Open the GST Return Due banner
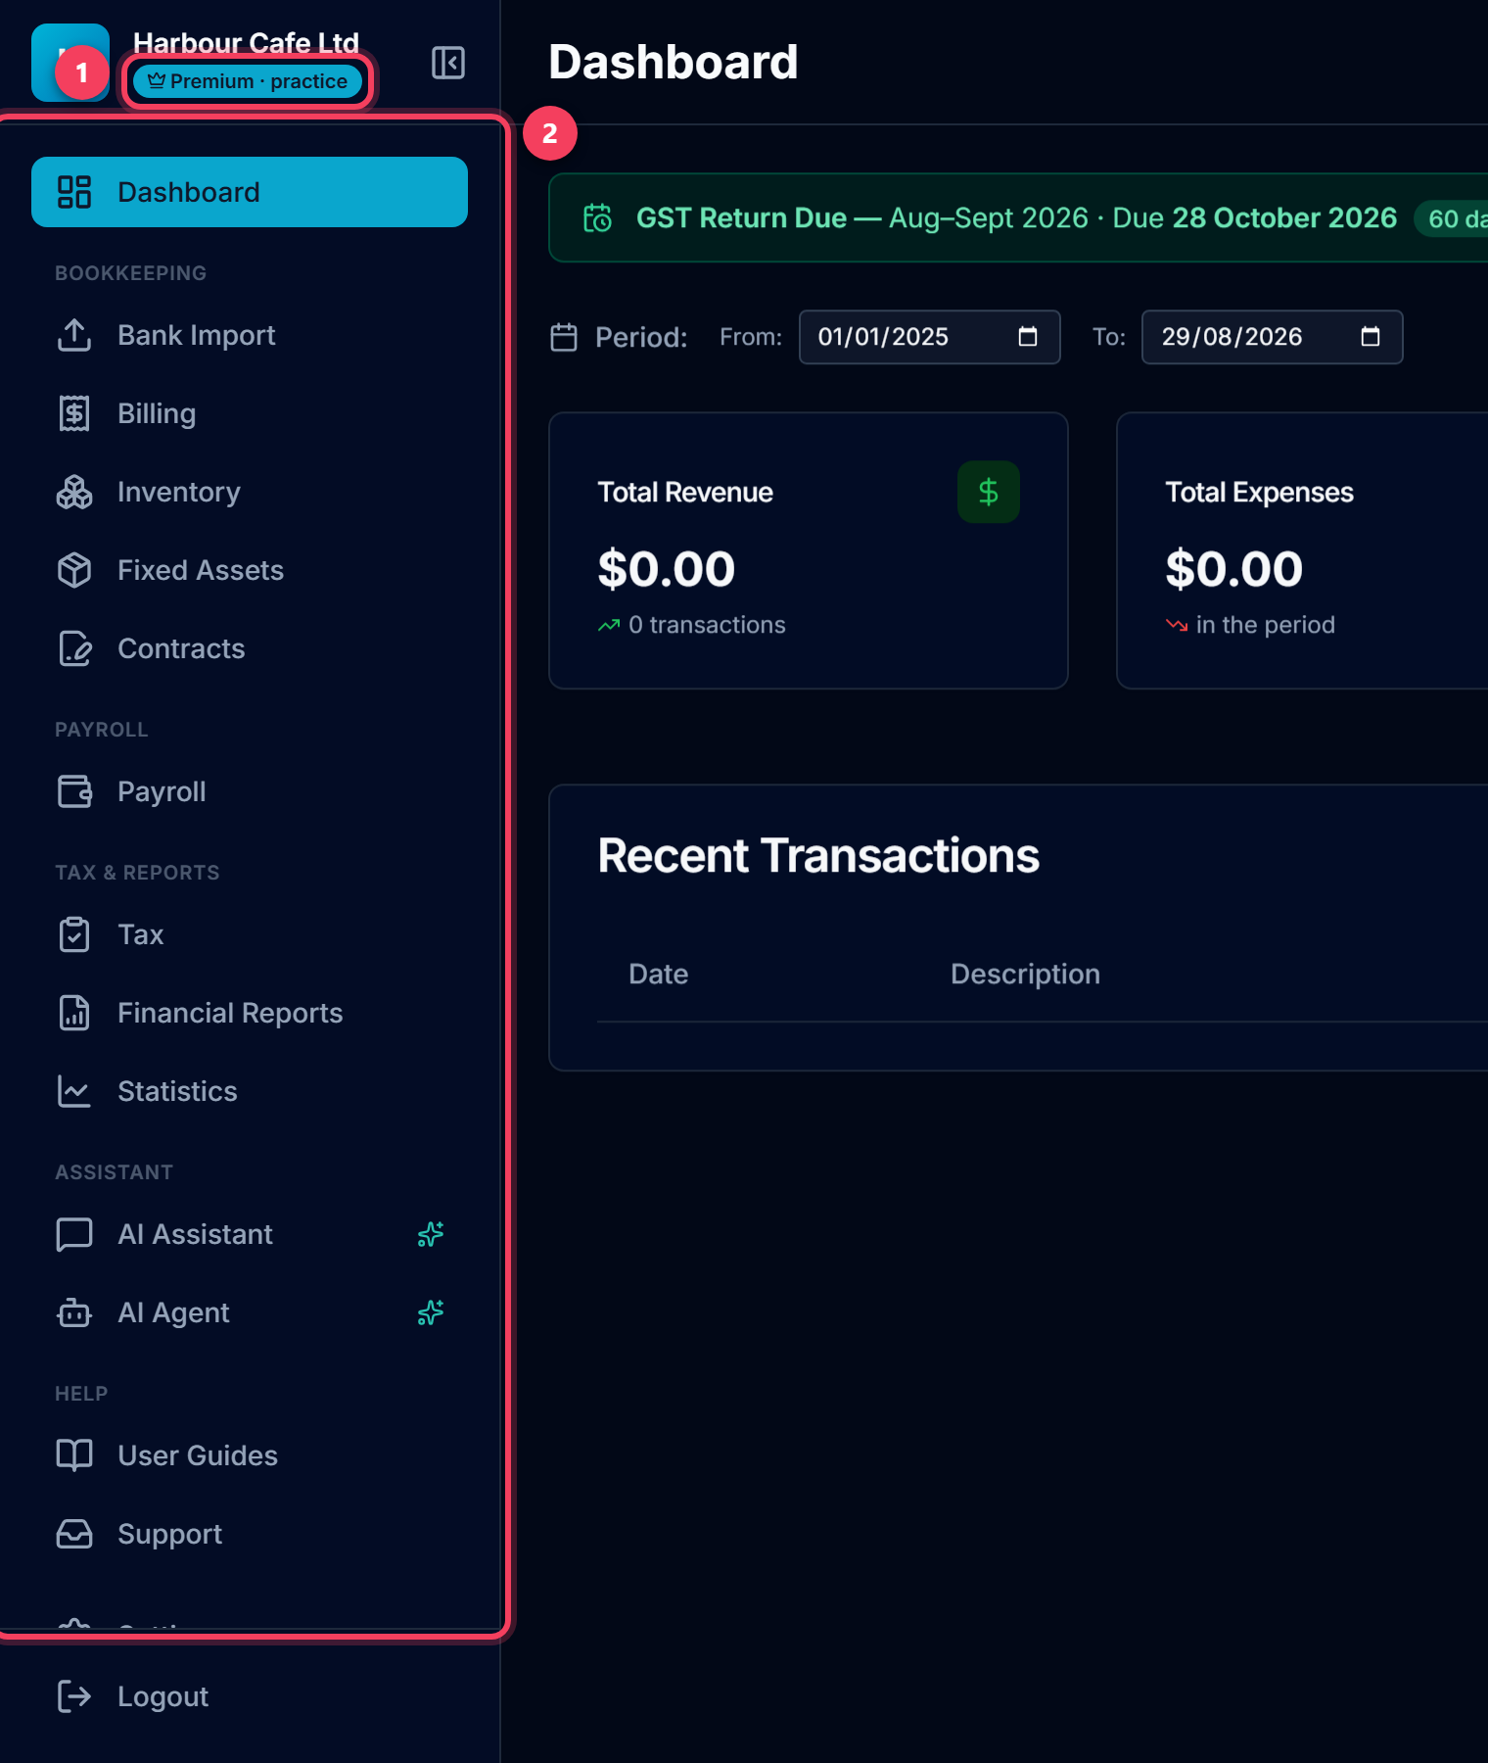1488x1763 pixels. tap(1018, 217)
